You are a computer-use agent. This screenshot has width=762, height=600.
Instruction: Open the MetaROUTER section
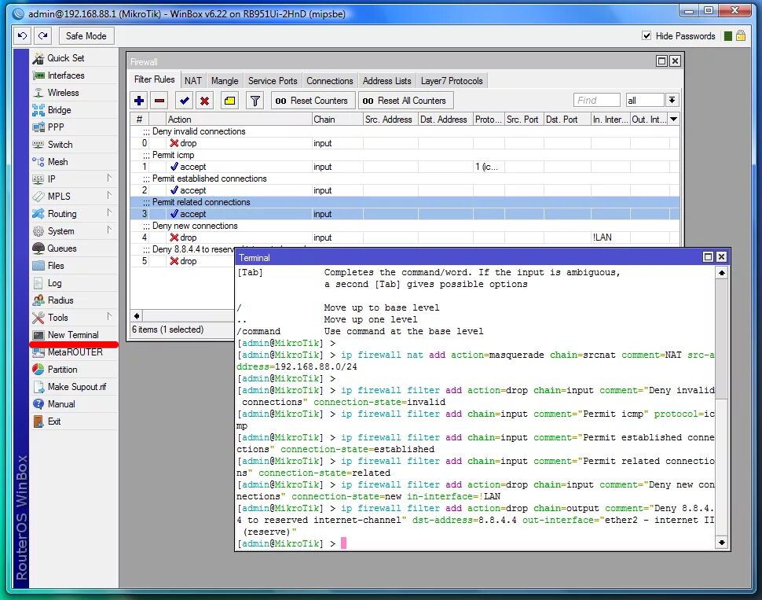(x=75, y=352)
